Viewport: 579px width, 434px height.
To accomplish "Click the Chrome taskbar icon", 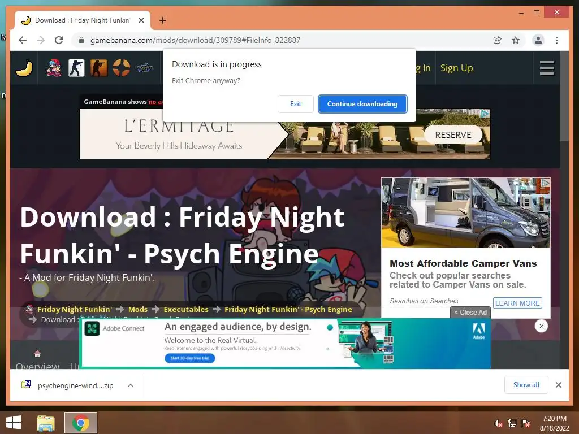I will click(x=81, y=423).
